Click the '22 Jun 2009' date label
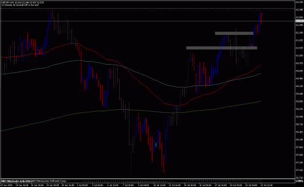 6,185
